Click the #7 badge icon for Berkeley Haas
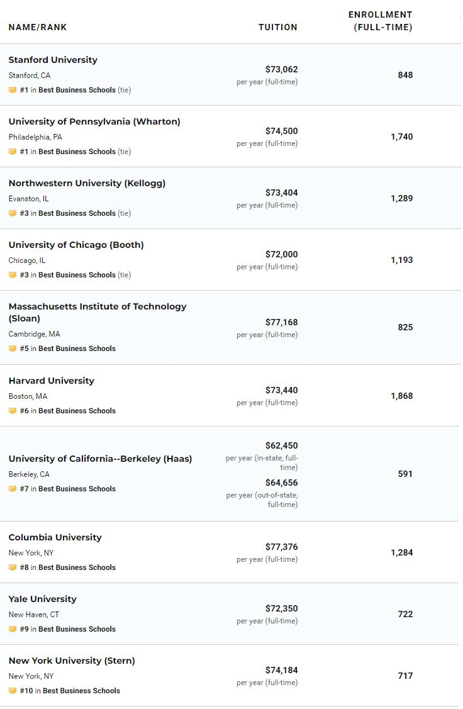The width and height of the screenshot is (463, 709). [13, 489]
